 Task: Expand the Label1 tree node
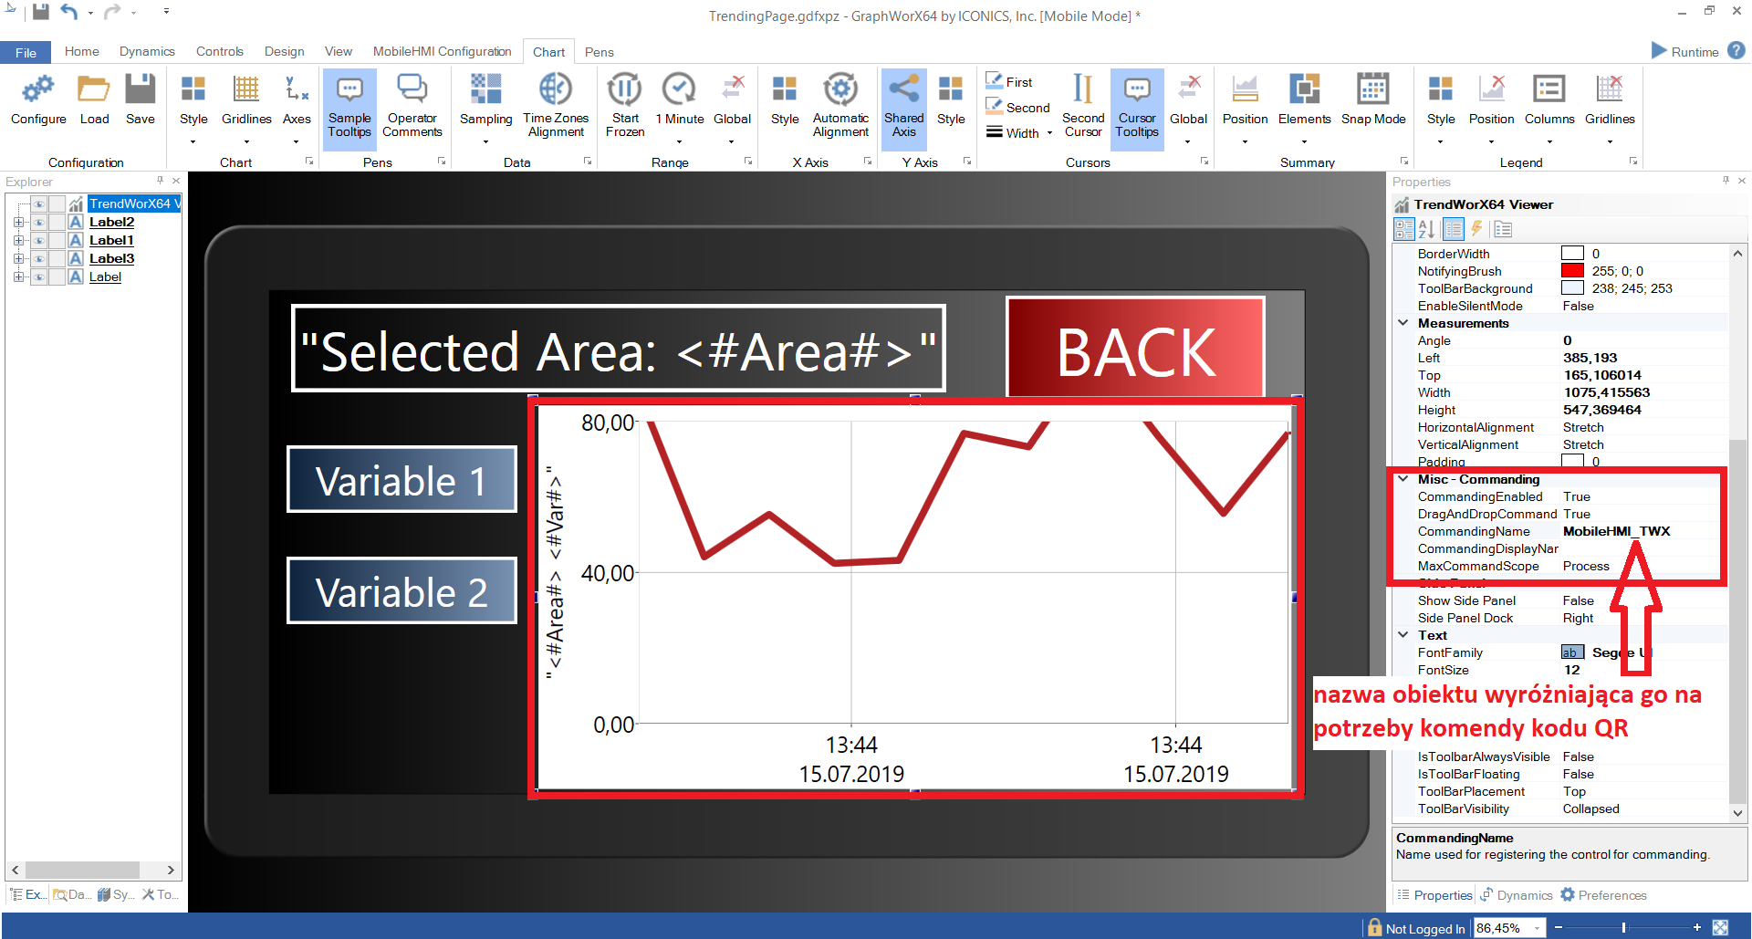(x=18, y=240)
